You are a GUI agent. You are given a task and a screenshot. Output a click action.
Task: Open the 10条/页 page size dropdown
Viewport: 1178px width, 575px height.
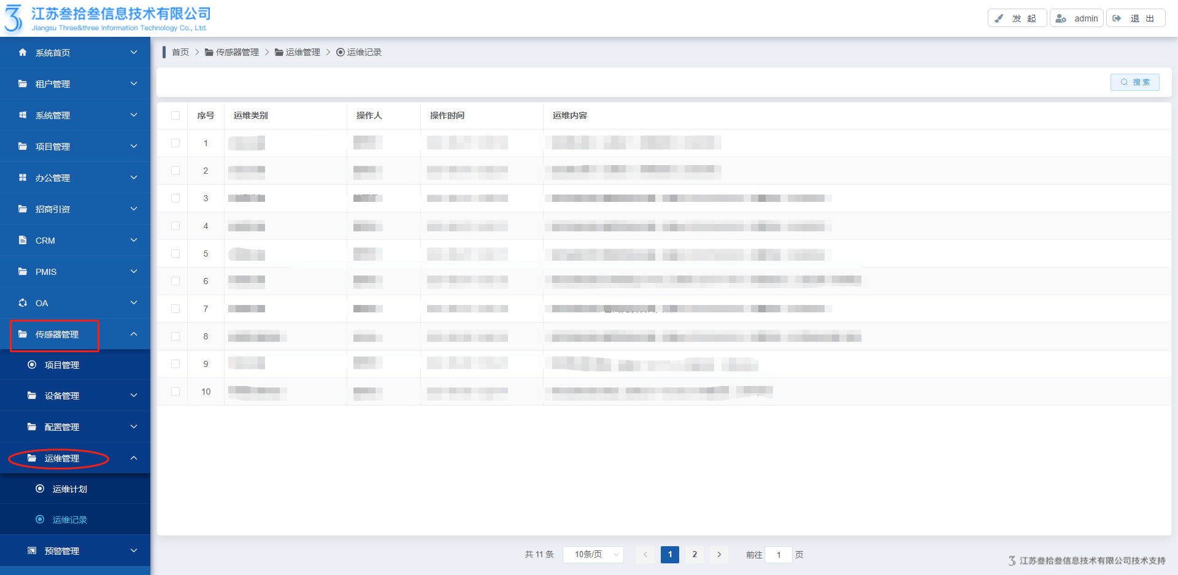click(593, 555)
